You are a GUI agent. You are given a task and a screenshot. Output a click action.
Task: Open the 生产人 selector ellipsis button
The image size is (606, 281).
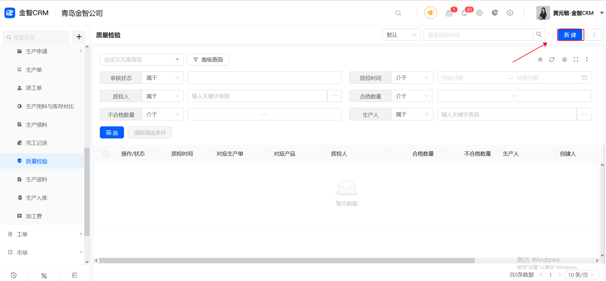pos(584,114)
